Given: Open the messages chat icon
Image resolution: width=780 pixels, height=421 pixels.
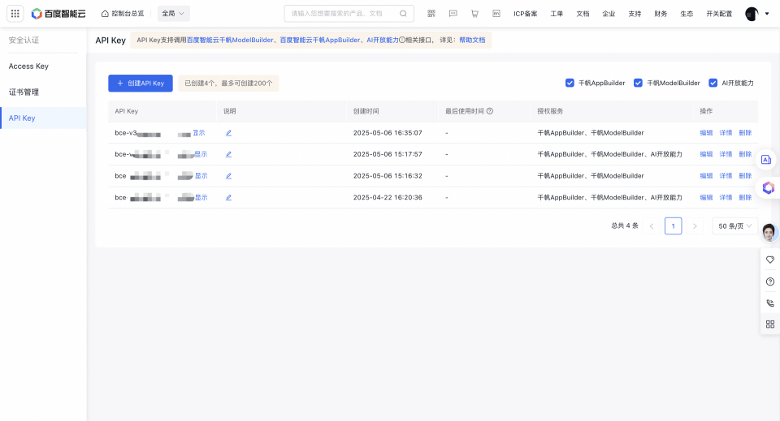Looking at the screenshot, I should pos(453,14).
